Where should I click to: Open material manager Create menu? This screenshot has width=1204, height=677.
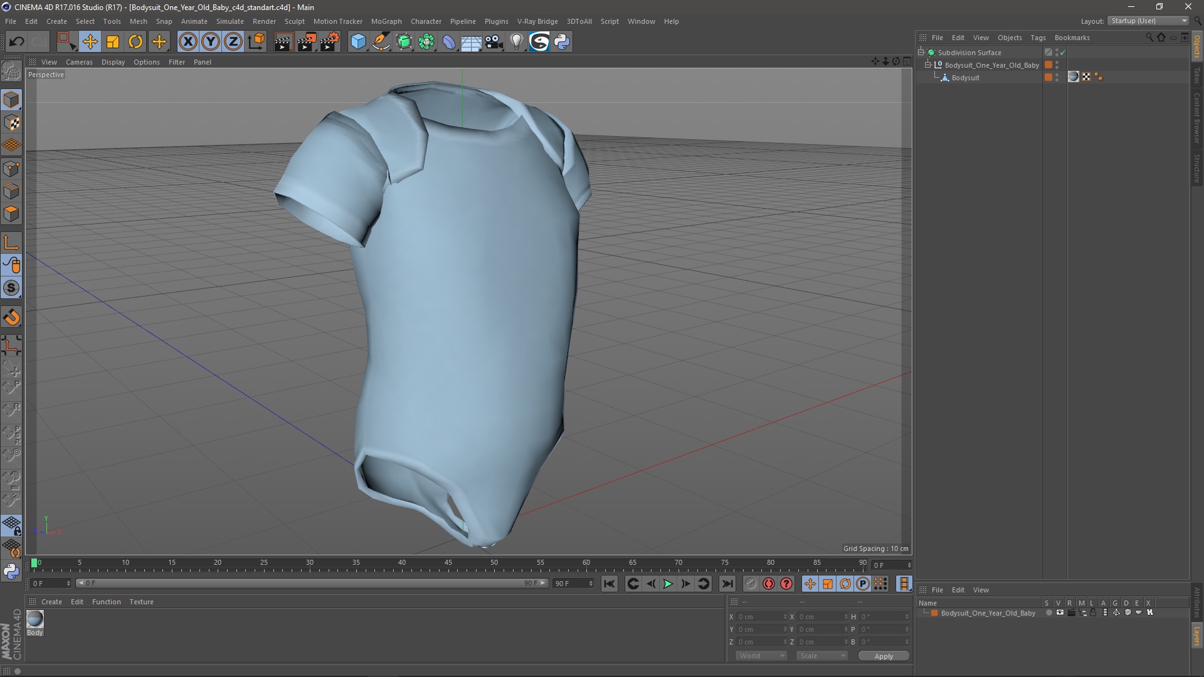pyautogui.click(x=51, y=602)
